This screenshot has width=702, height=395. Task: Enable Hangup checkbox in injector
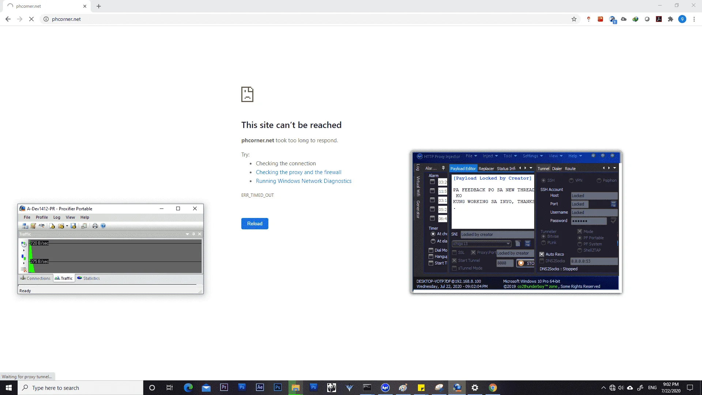coord(431,257)
